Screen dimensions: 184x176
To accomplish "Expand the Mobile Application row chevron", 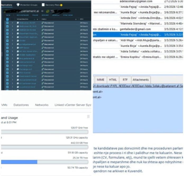I will tap(12, 55).
